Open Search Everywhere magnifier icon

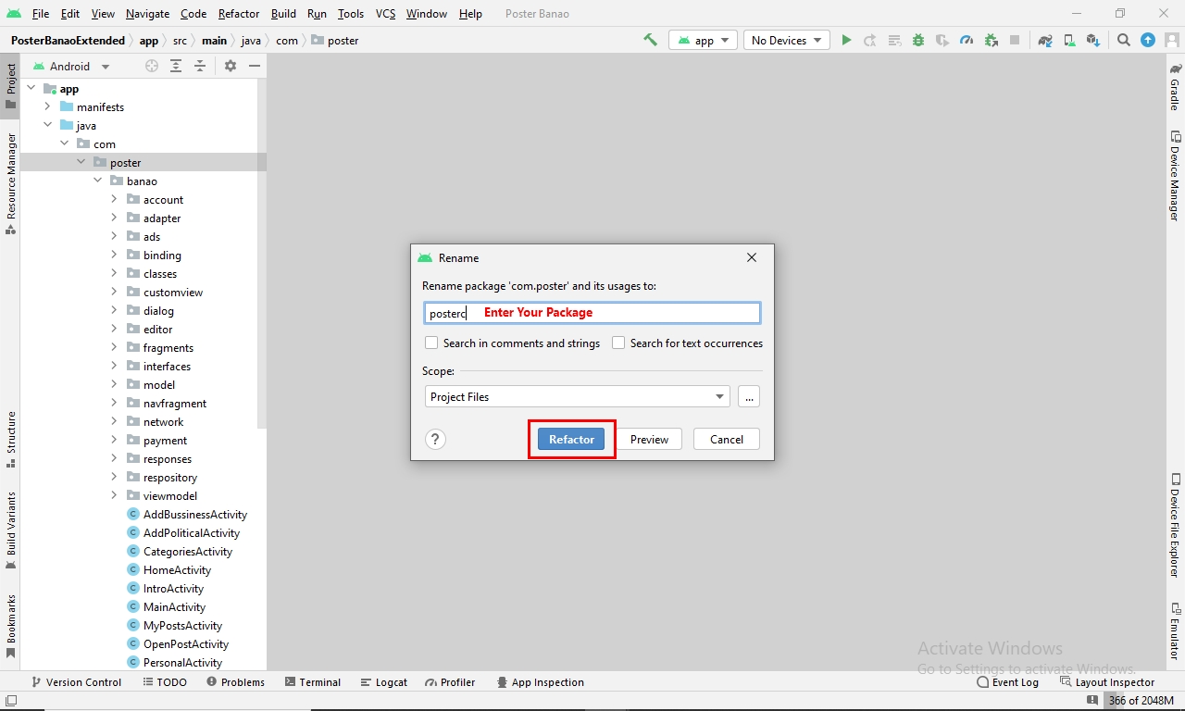coord(1123,40)
